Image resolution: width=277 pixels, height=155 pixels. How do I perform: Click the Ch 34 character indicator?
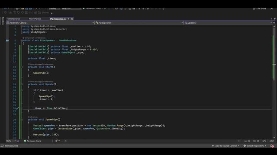coord(256,141)
